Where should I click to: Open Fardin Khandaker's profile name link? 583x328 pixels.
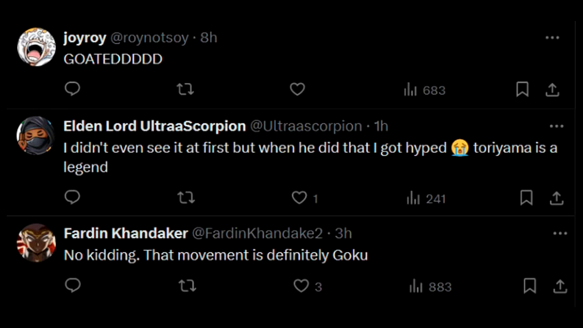(x=126, y=233)
